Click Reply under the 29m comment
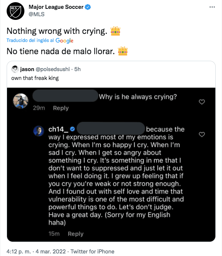 [x=61, y=108]
